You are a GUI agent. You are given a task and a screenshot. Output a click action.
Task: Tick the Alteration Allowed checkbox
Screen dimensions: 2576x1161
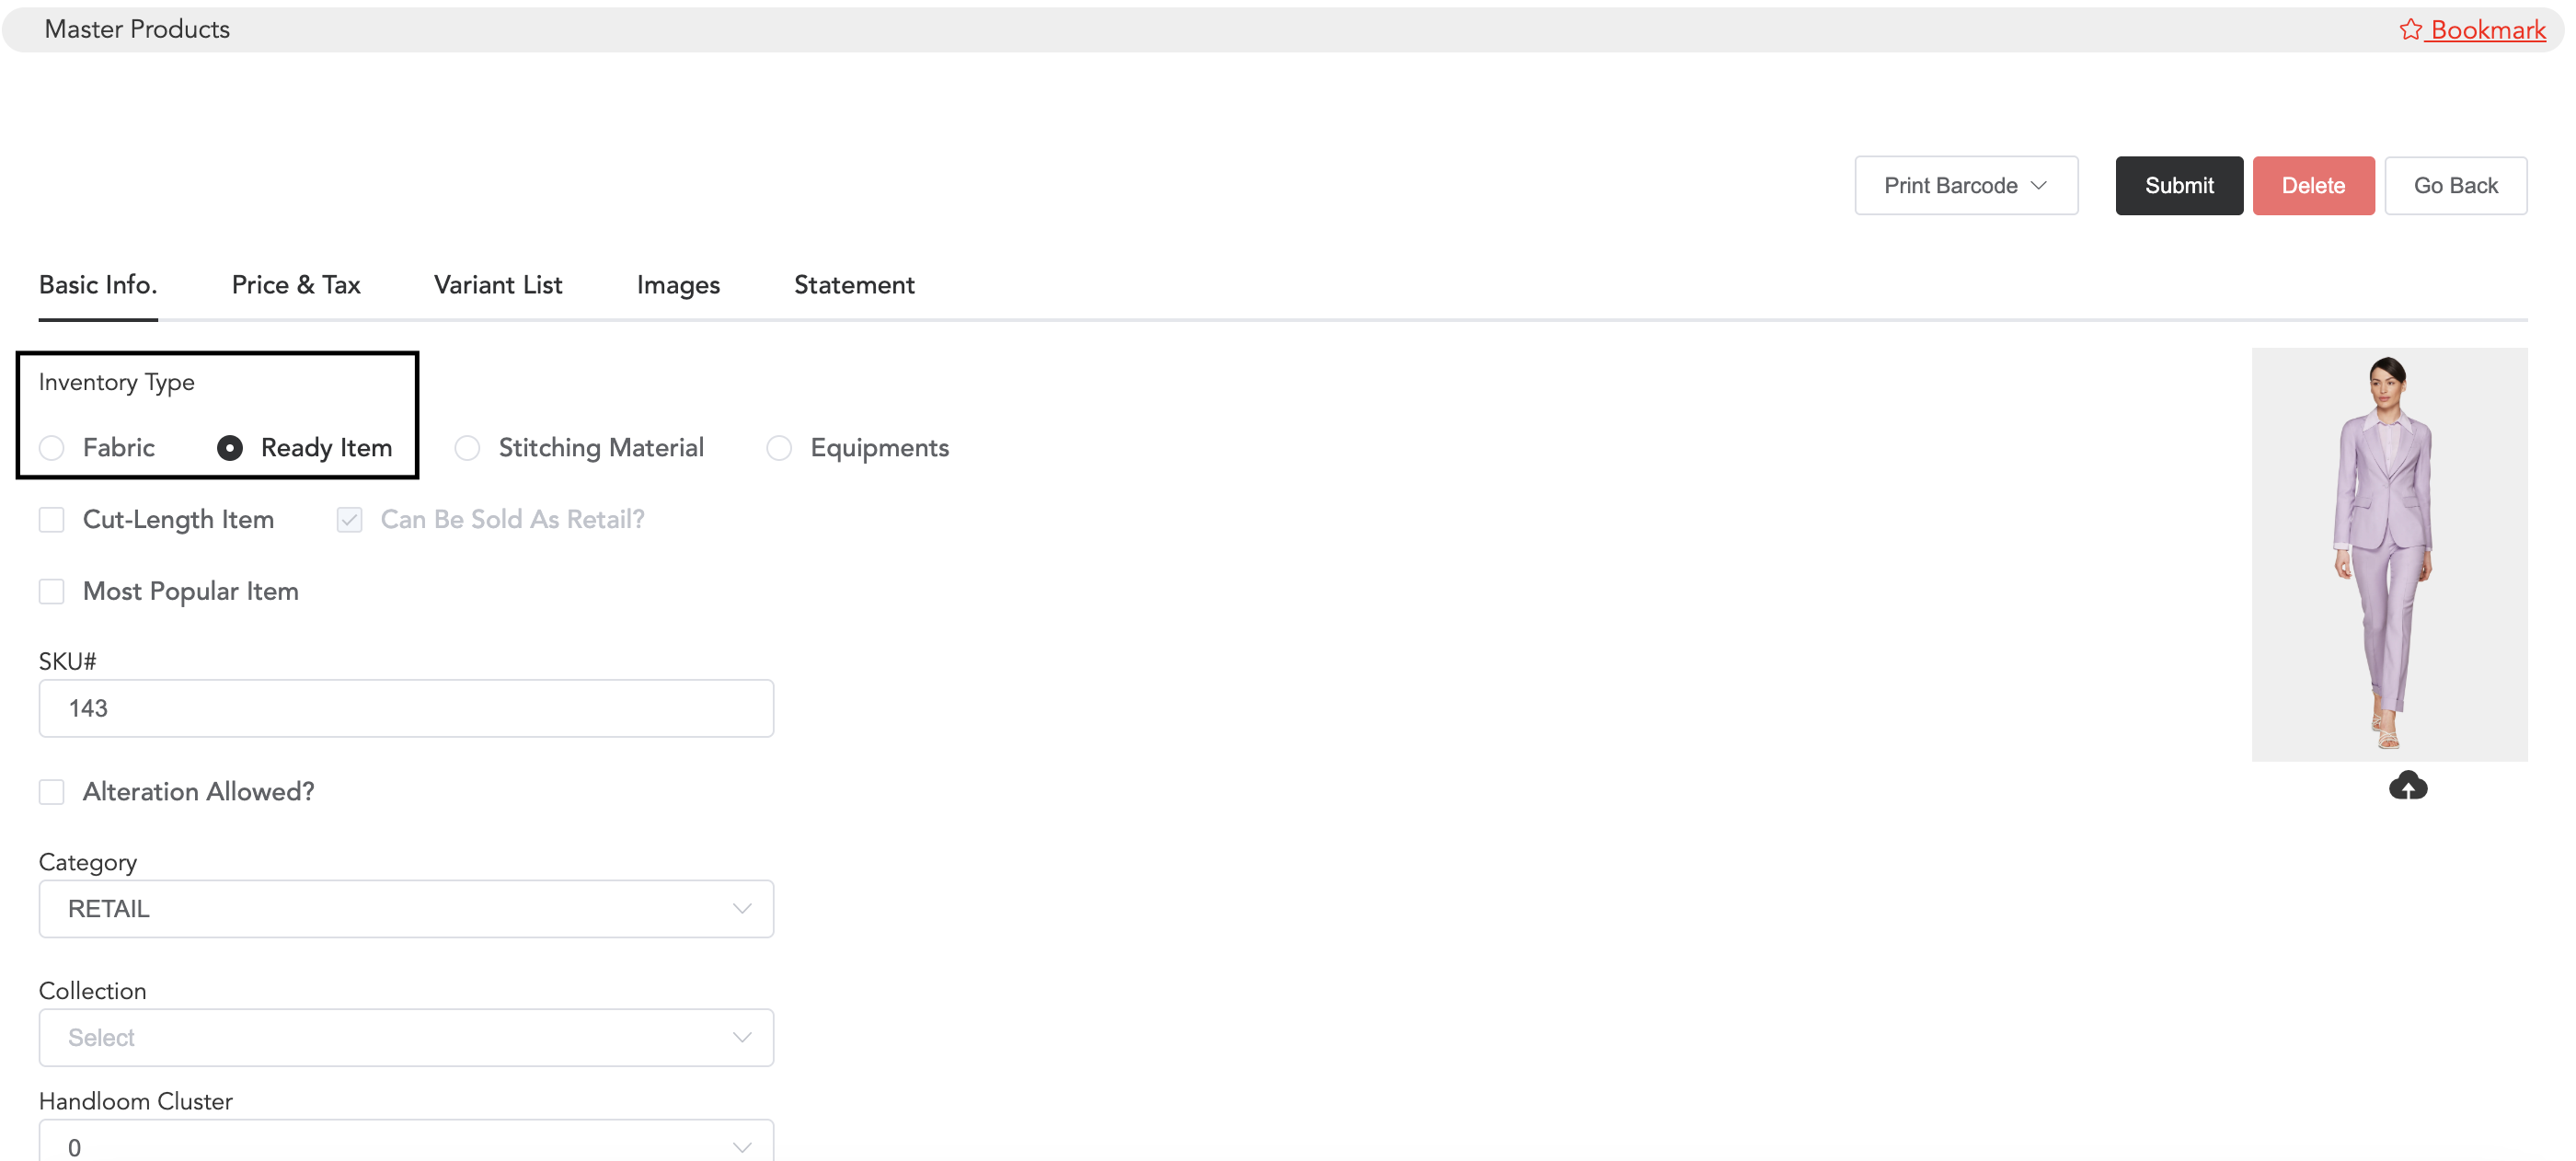pos(52,792)
